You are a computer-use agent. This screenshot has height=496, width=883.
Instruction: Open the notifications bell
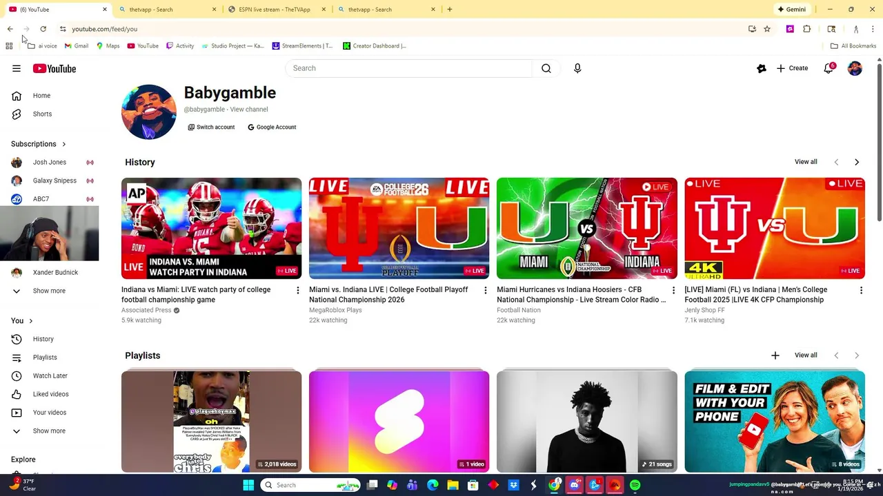click(x=829, y=68)
